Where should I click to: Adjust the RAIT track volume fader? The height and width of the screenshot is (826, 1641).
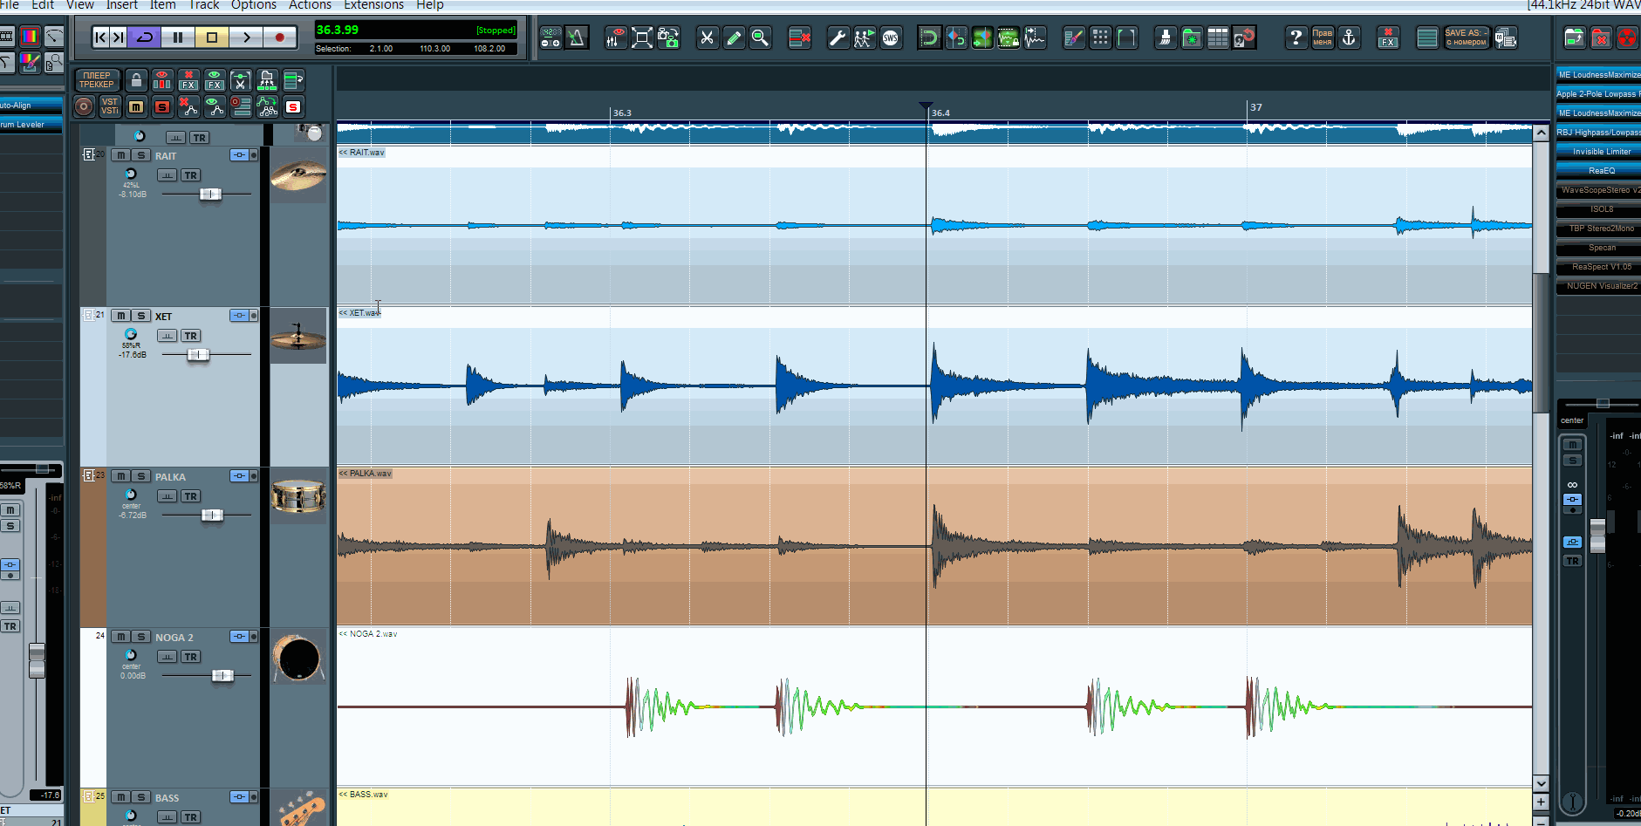tap(210, 194)
